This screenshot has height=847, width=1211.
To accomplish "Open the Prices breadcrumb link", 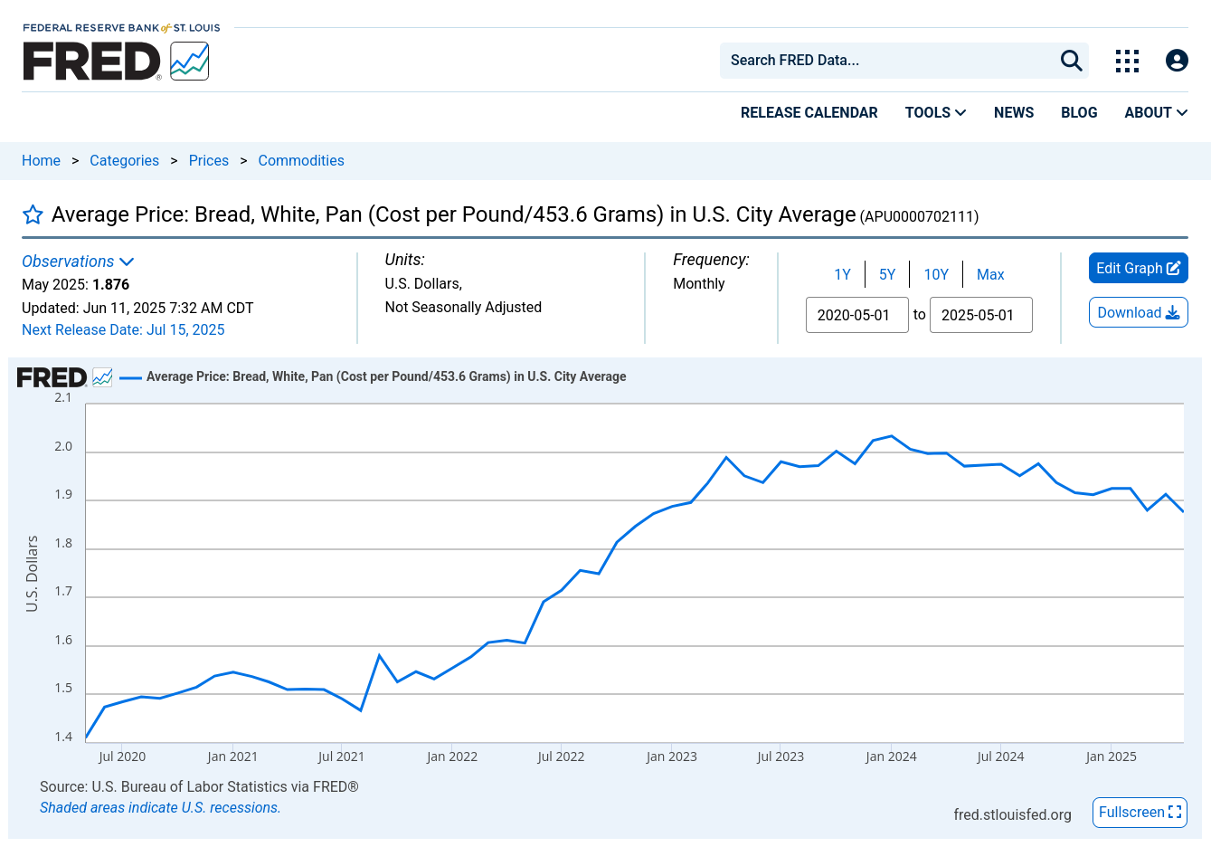I will [x=209, y=160].
